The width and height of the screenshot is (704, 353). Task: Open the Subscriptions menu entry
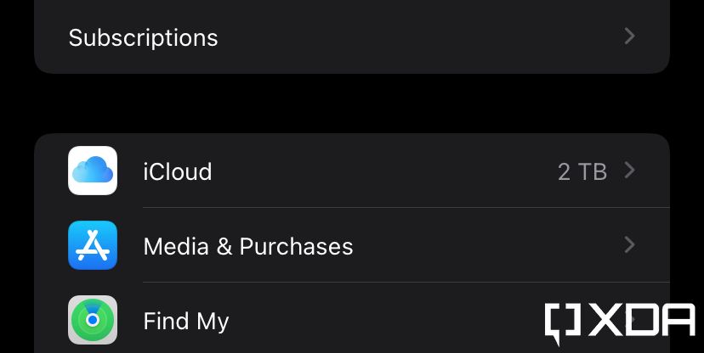(143, 37)
